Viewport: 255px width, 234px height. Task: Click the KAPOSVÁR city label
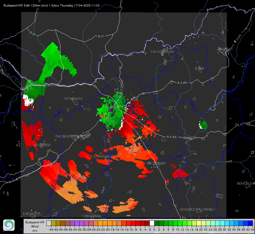32,213
